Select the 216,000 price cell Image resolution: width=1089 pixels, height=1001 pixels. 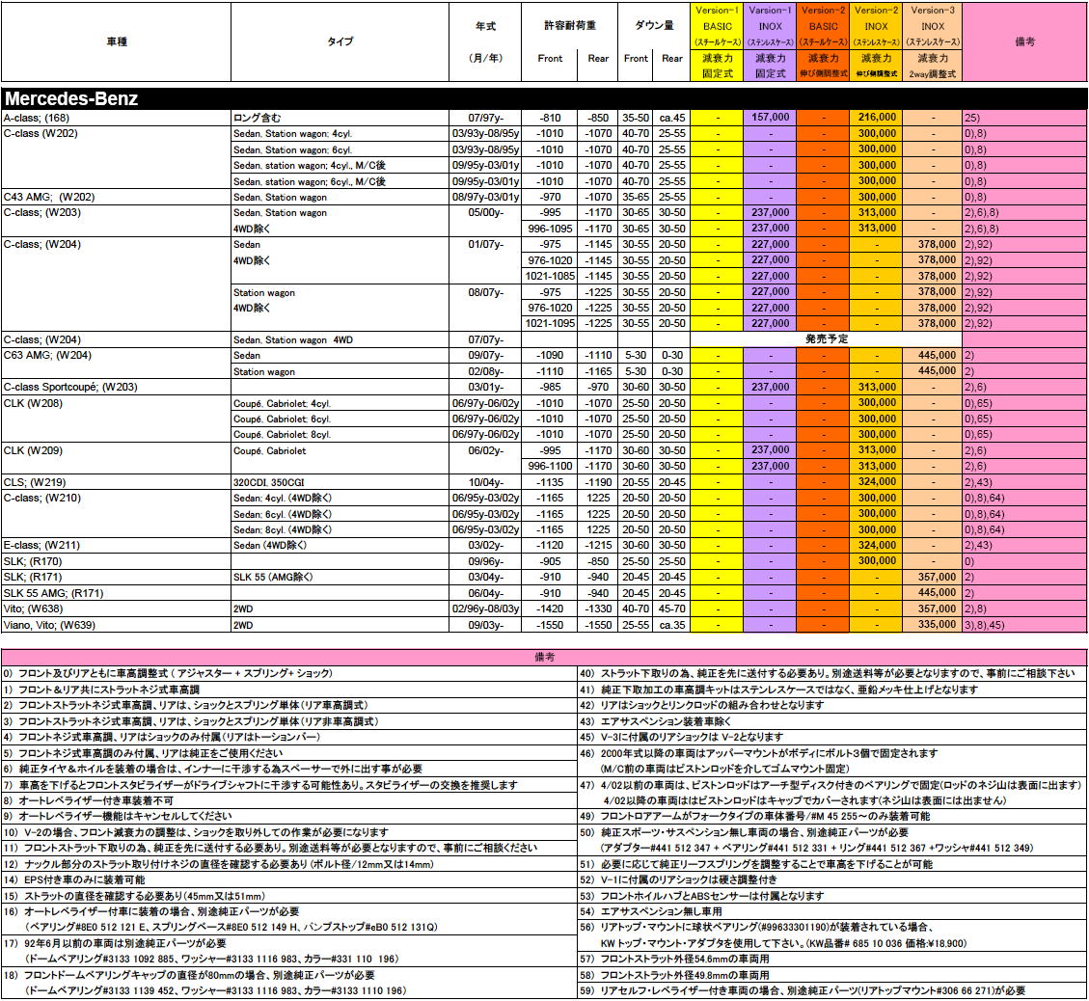point(877,118)
